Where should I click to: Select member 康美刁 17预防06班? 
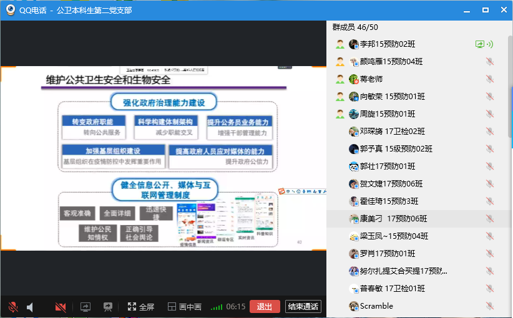coord(393,219)
